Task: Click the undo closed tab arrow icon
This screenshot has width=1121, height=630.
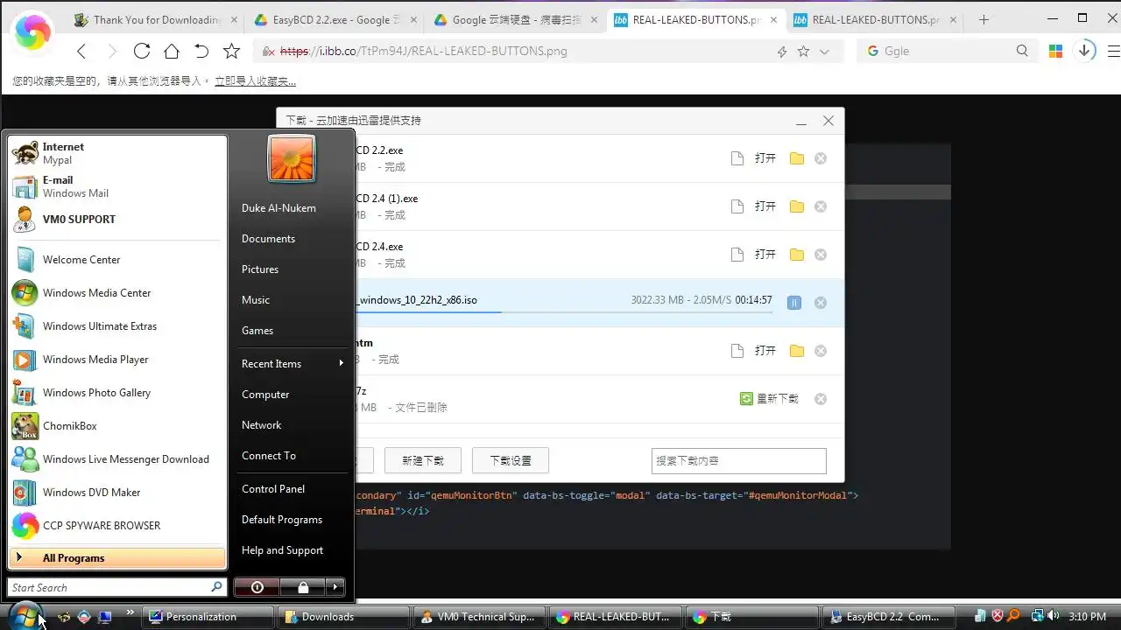Action: tap(201, 52)
